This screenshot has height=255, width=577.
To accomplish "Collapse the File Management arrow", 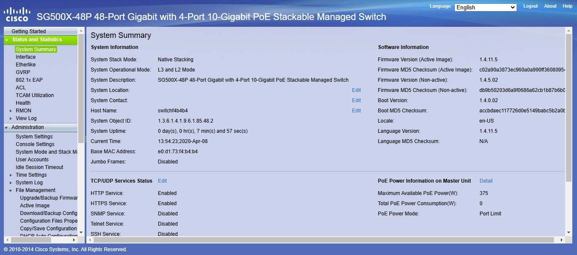I will point(11,191).
